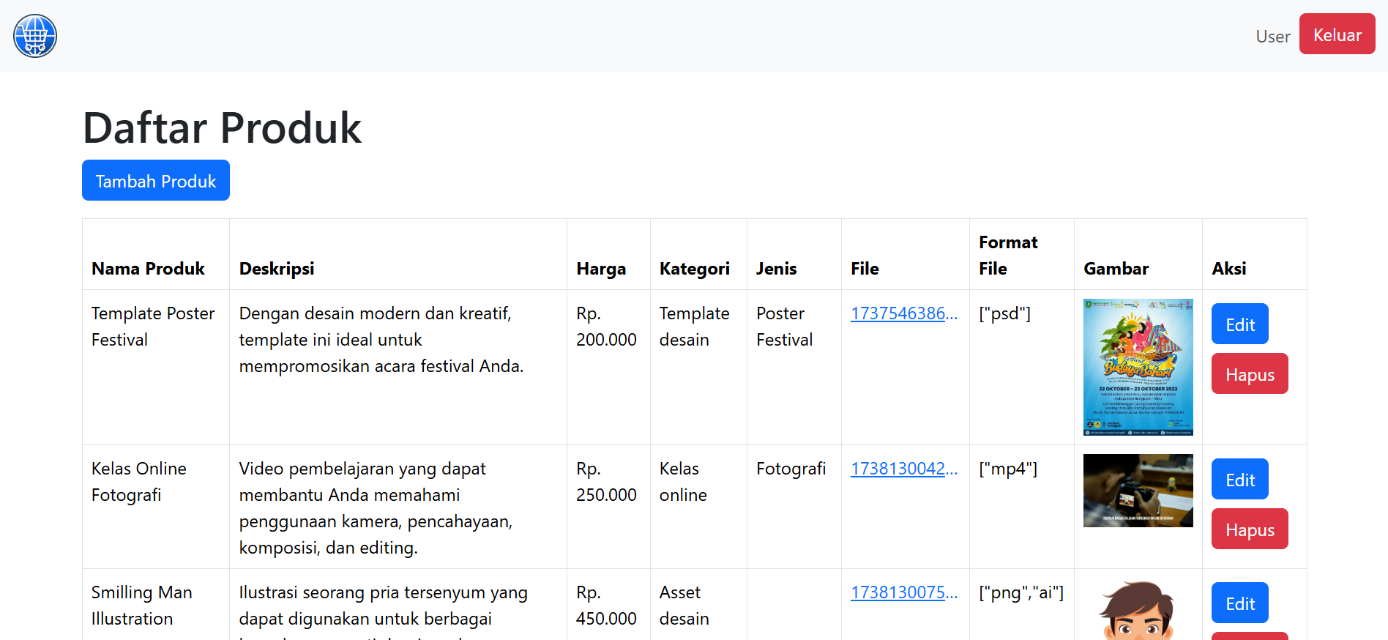The height and width of the screenshot is (640, 1388).
Task: Select the Daftar Produk page heading
Action: pos(222,128)
